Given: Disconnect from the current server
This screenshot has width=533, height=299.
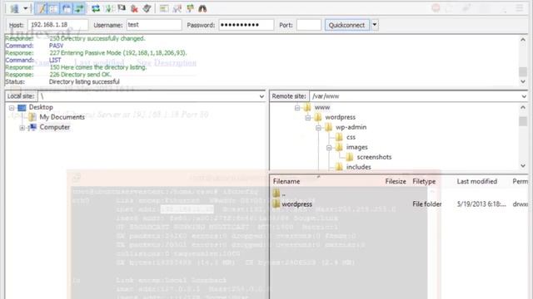Looking at the screenshot, I should tap(134, 8).
